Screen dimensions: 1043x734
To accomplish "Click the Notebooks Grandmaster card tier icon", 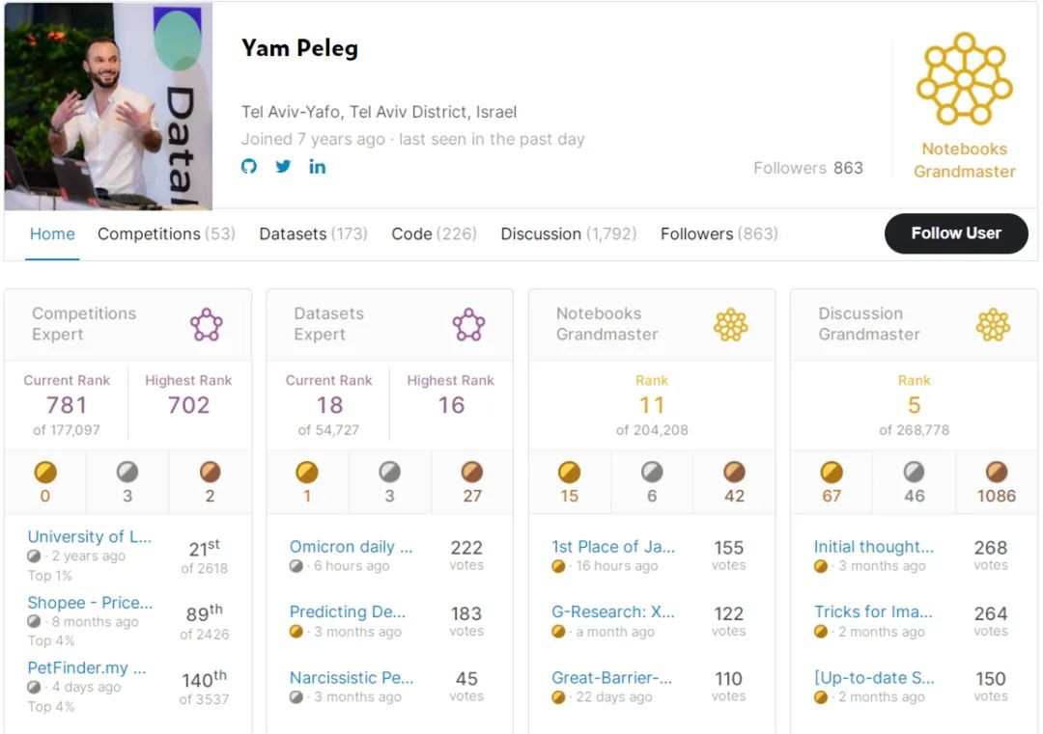I will click(730, 324).
